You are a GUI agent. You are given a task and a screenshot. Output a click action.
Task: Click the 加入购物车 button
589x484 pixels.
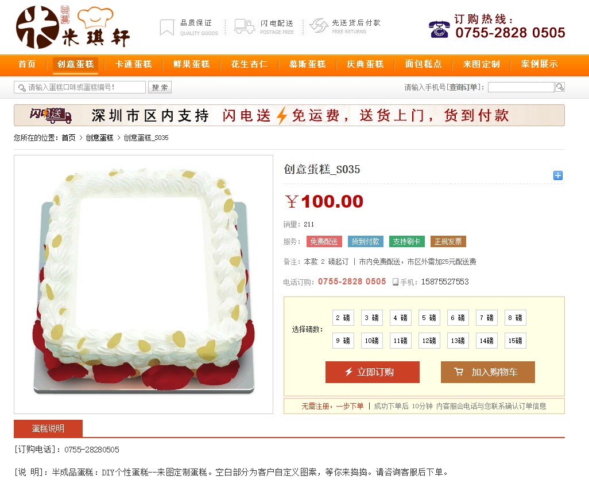pos(487,372)
